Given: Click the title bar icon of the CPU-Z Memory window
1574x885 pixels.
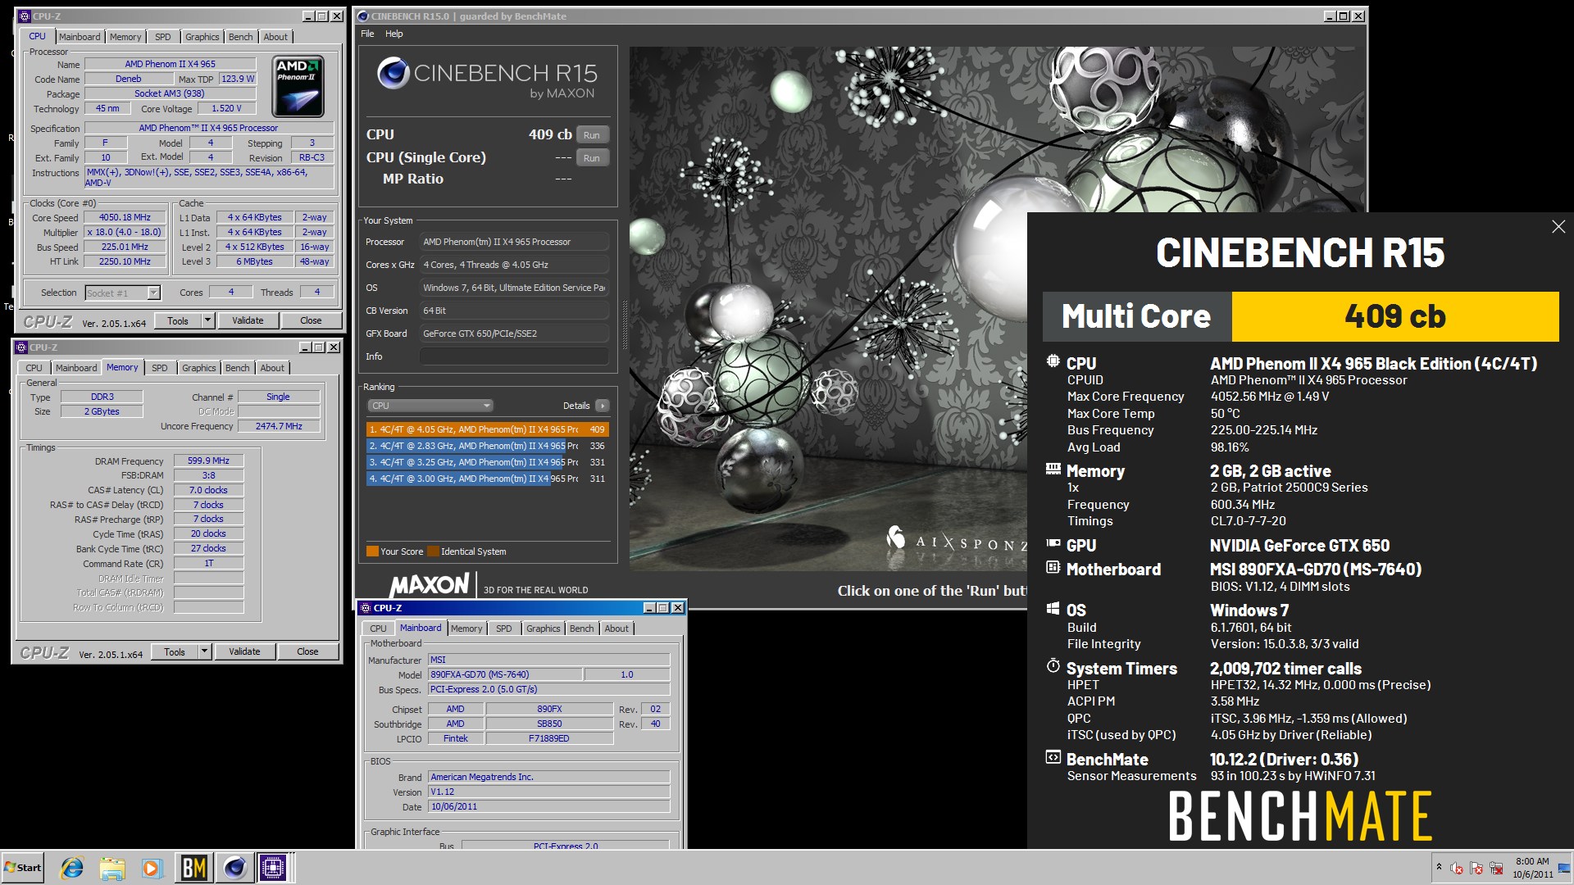Looking at the screenshot, I should (x=22, y=347).
